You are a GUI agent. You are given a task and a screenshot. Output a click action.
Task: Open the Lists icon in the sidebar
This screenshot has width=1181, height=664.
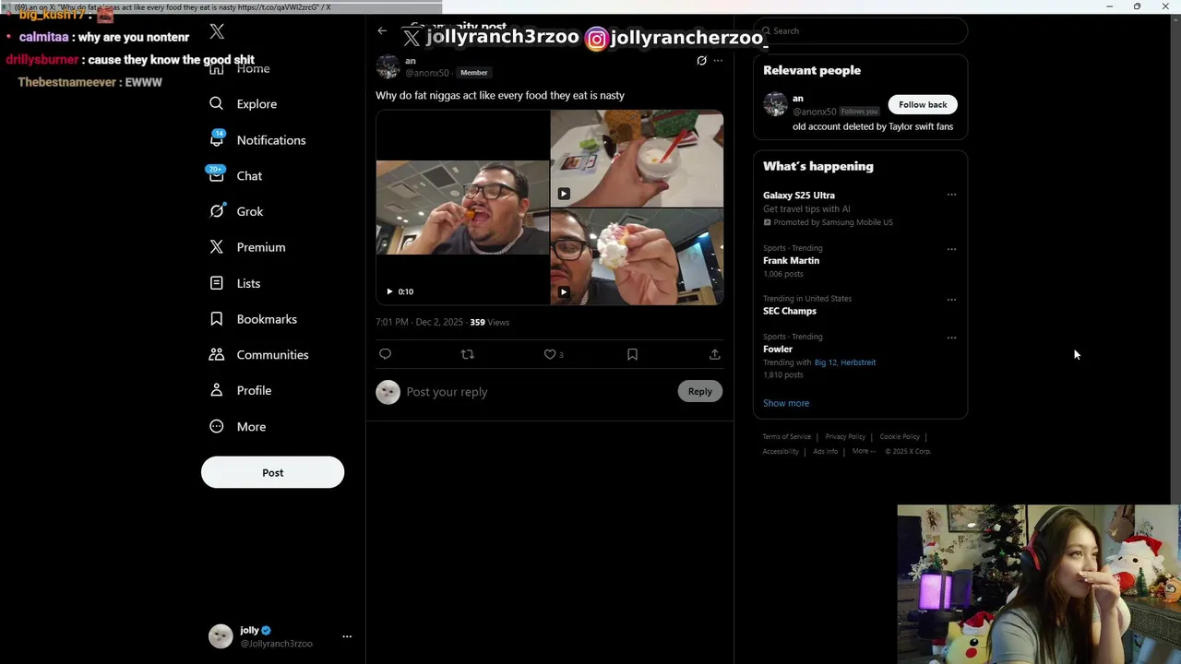216,282
